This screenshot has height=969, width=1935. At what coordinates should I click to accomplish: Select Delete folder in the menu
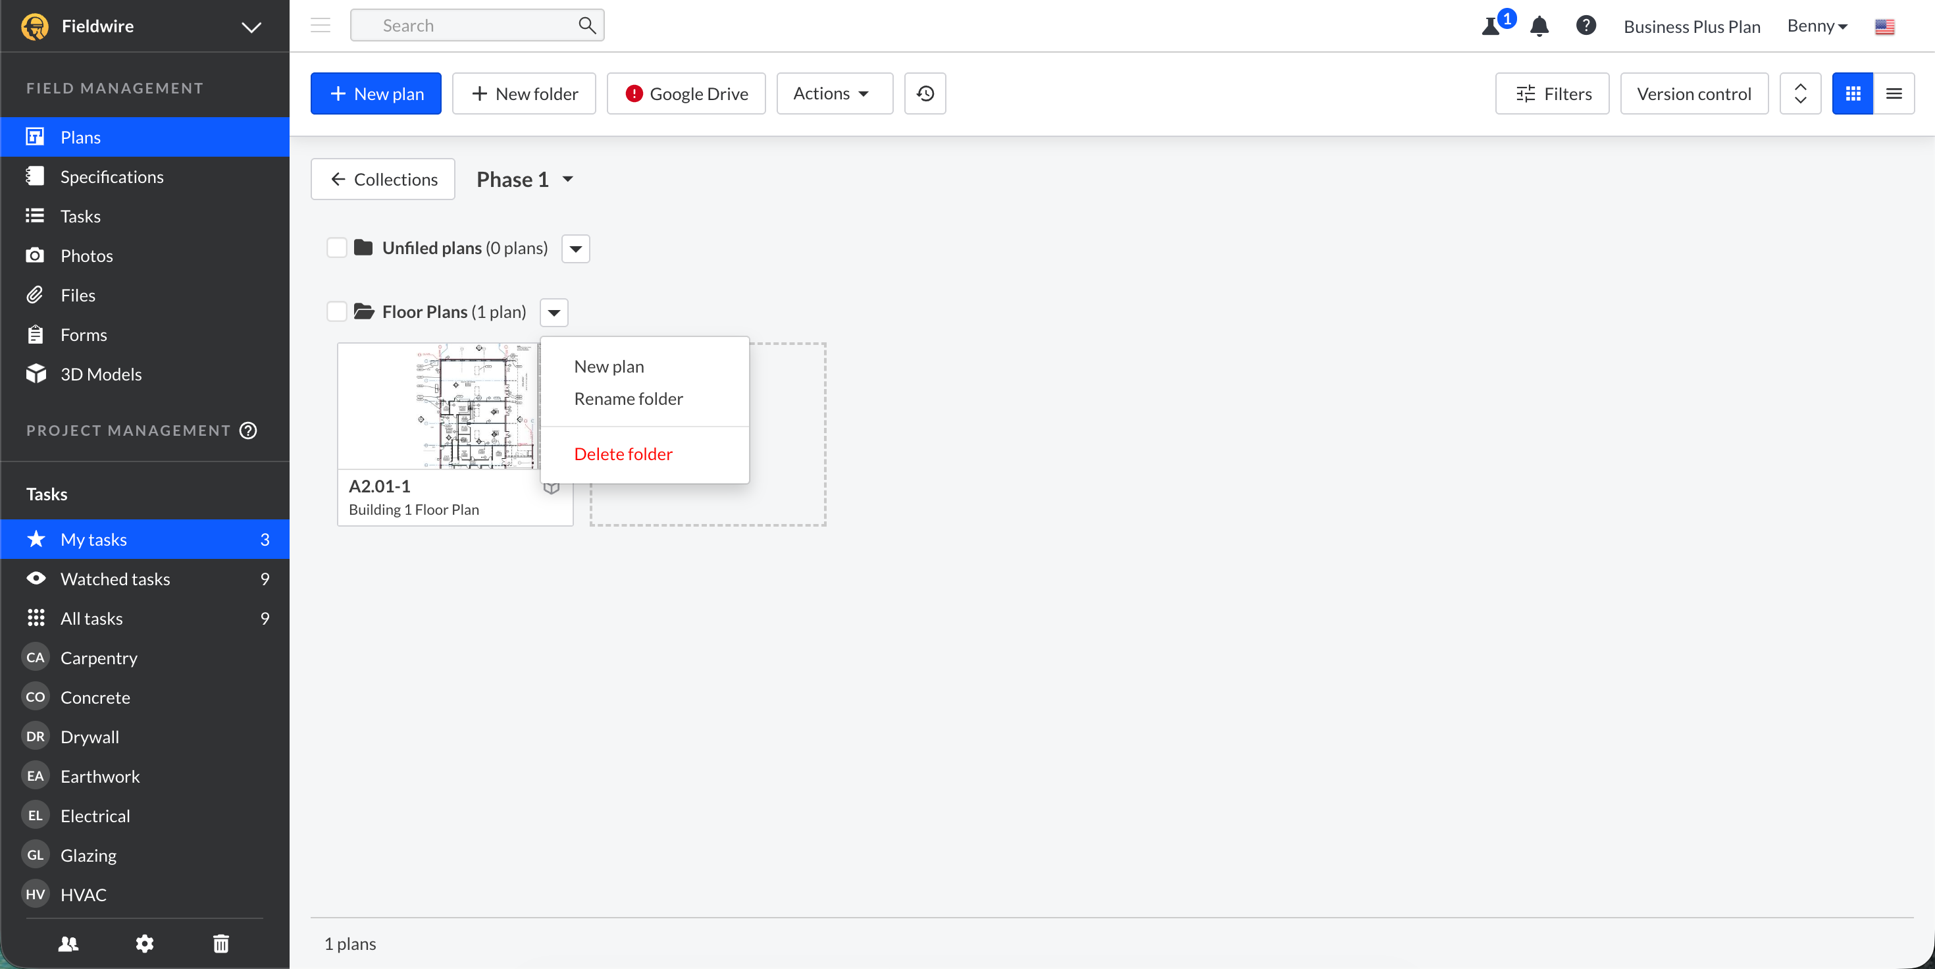pyautogui.click(x=623, y=454)
